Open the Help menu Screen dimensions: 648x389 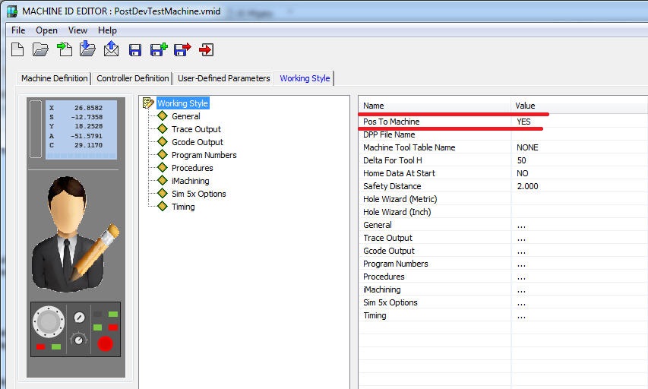107,30
